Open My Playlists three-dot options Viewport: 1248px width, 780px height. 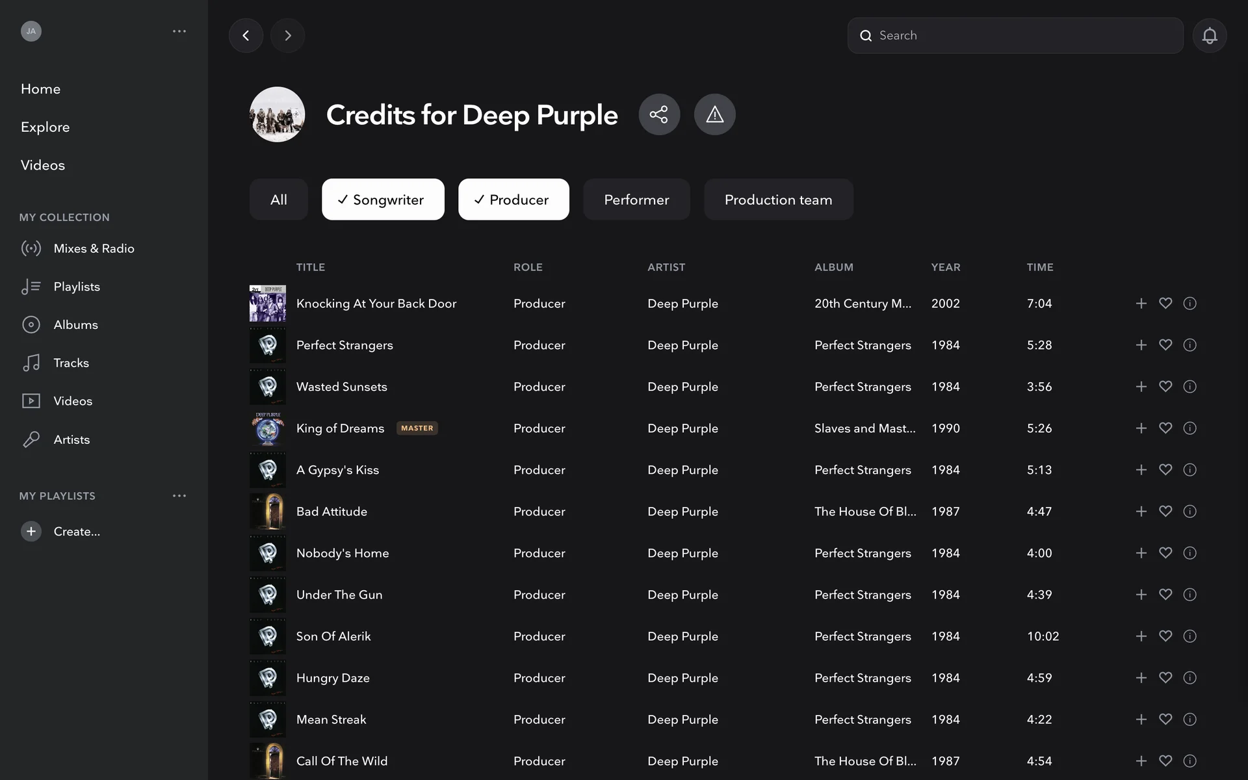pos(179,496)
